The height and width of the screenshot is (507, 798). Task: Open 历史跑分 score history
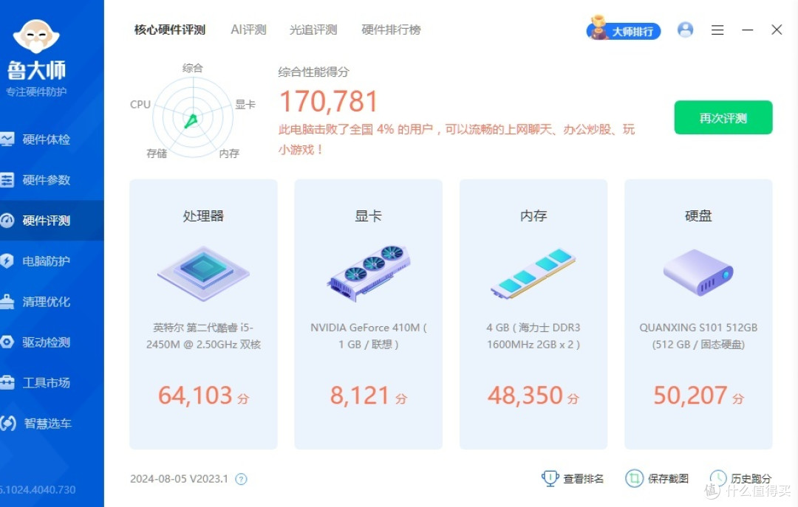click(x=741, y=479)
